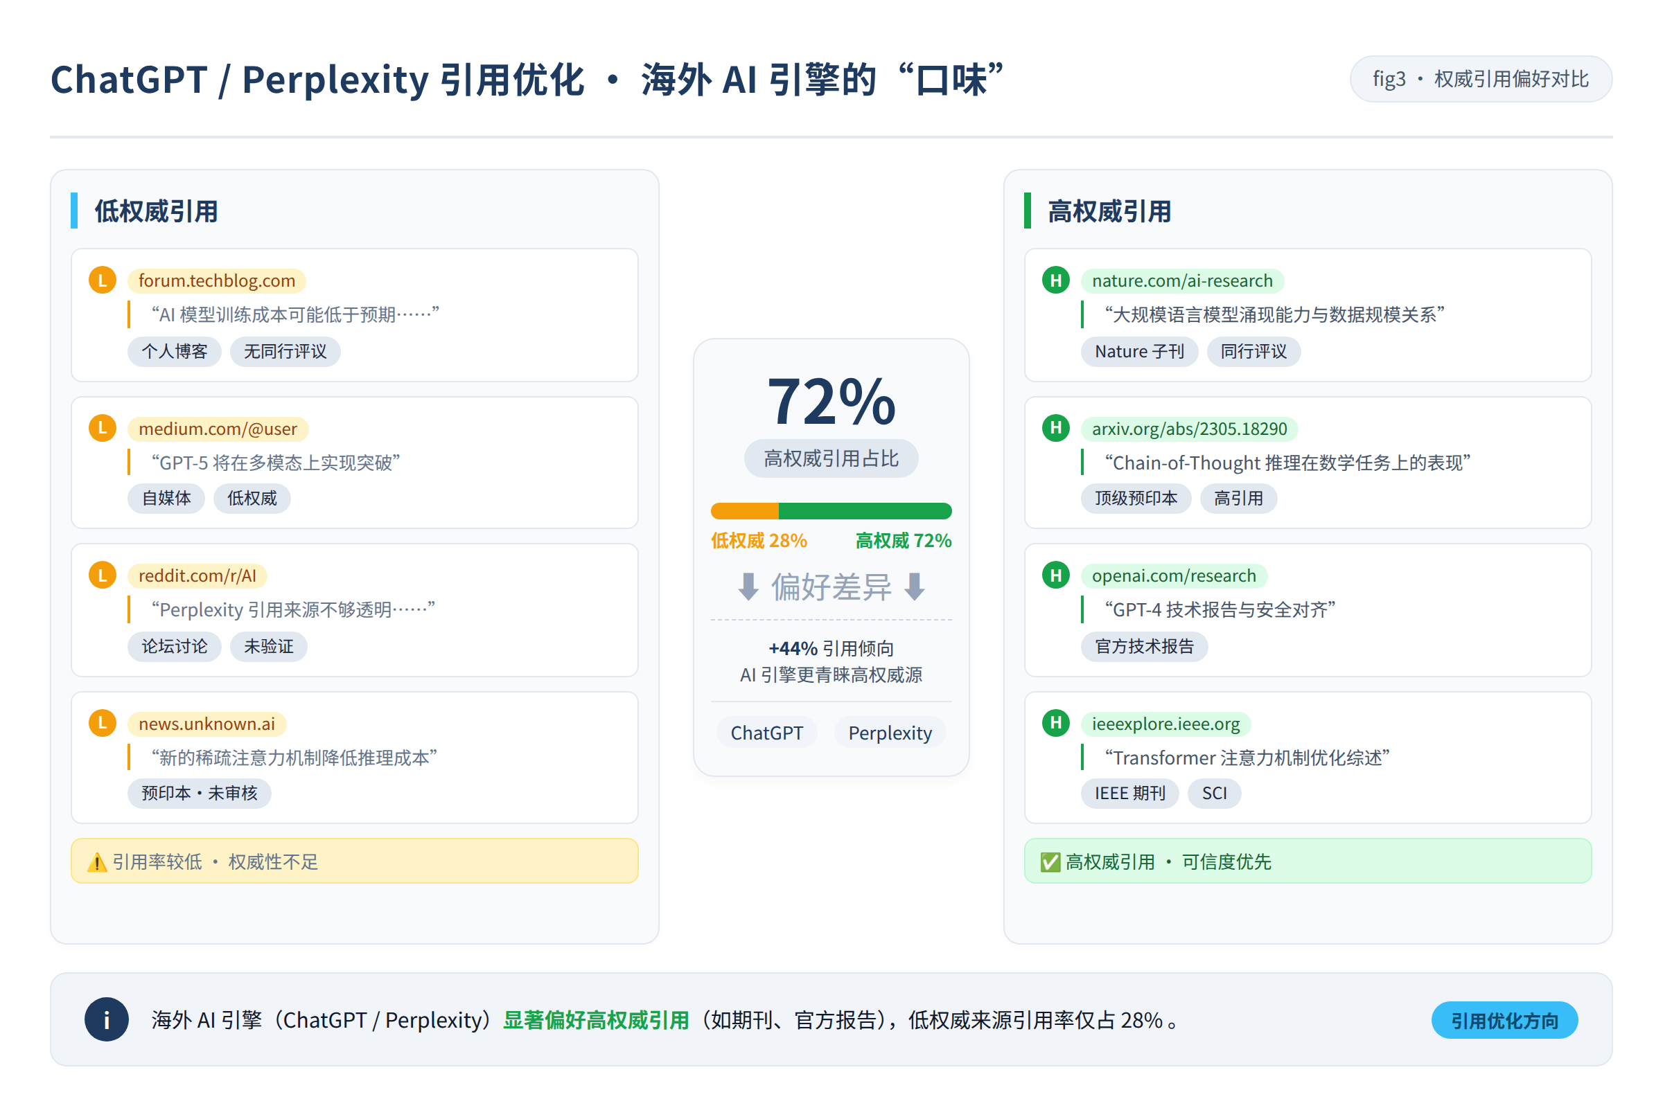The height and width of the screenshot is (1108, 1663).
Task: Click the +44% 引用倾向 text
Action: tap(831, 648)
